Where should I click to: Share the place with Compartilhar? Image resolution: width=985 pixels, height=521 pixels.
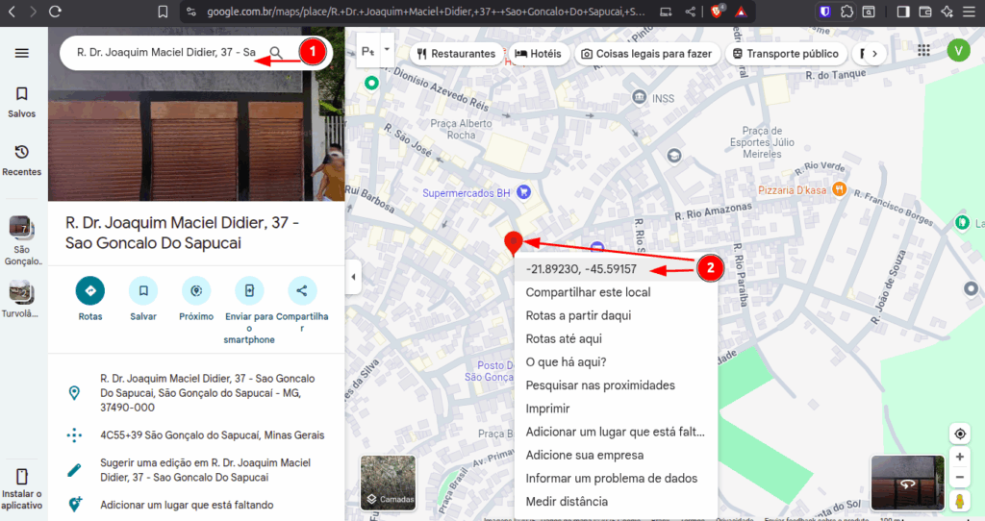[302, 305]
